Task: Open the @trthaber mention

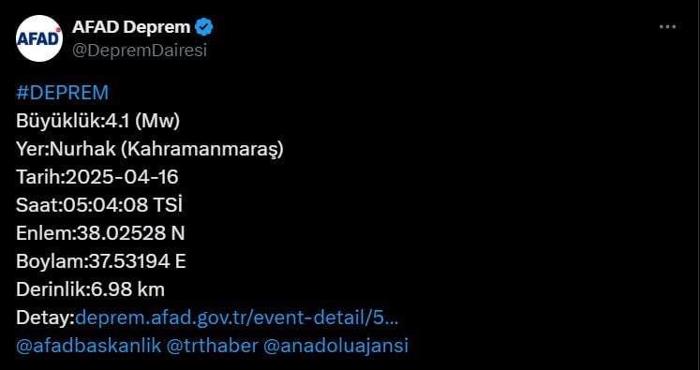Action: pos(212,346)
